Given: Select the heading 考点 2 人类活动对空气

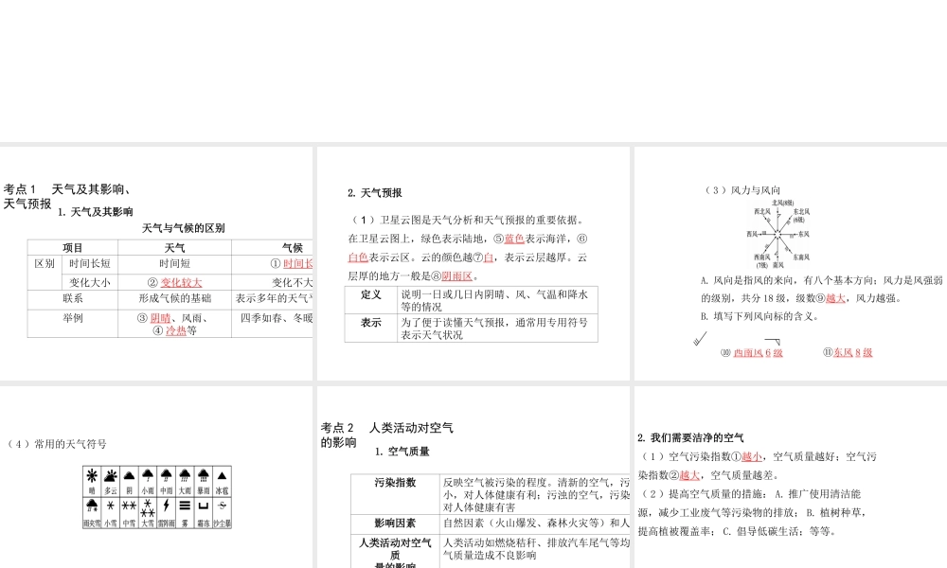Looking at the screenshot, I should pyautogui.click(x=387, y=435).
